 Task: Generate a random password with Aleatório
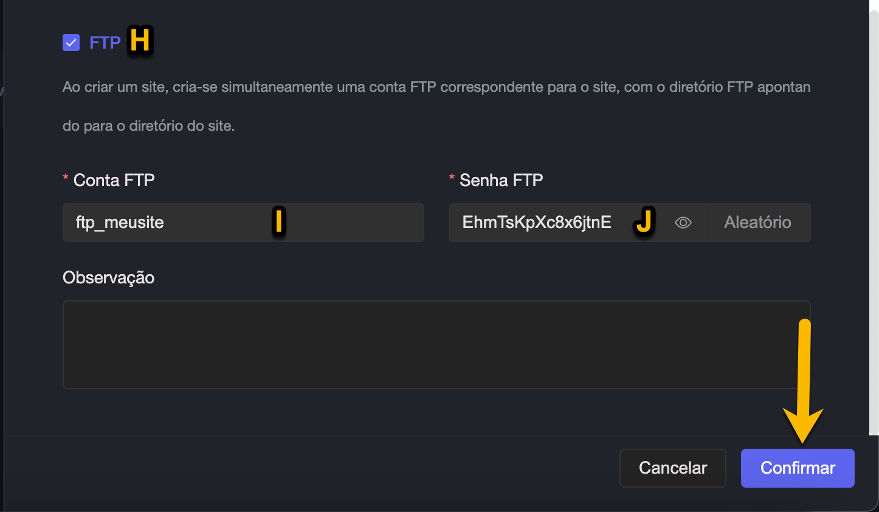[x=757, y=223]
